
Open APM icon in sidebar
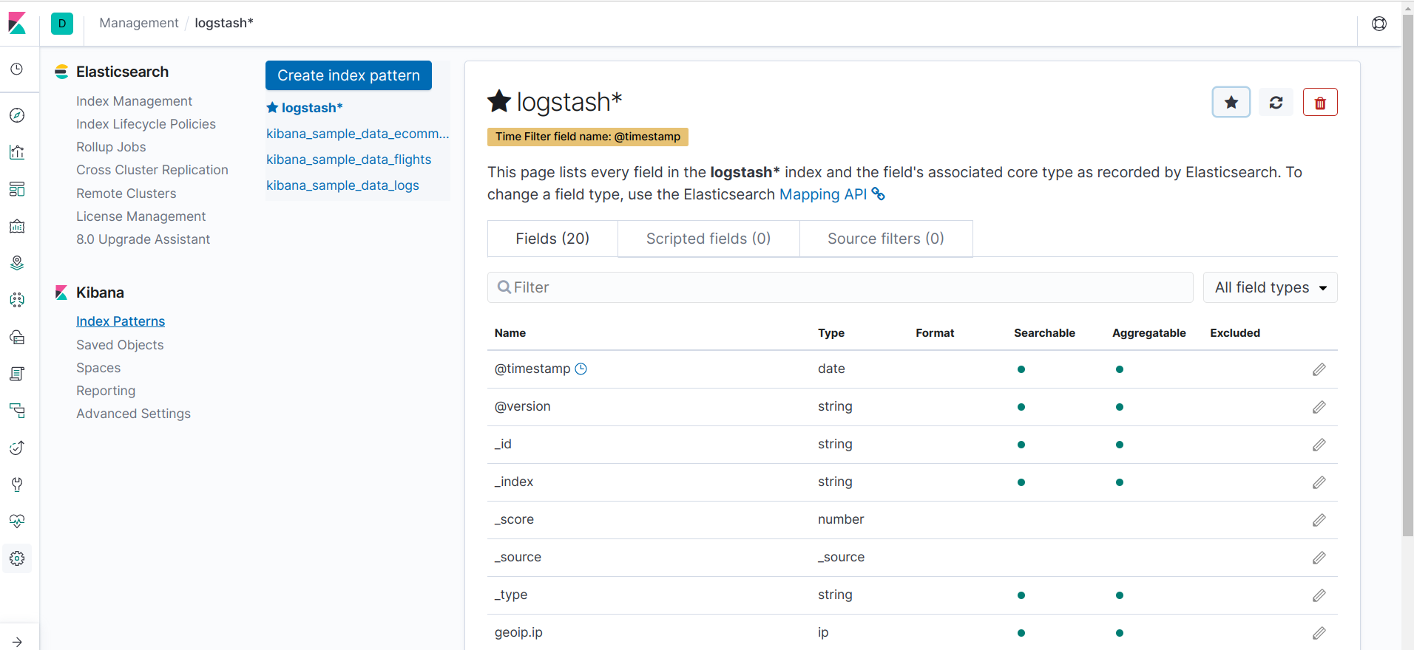point(17,411)
